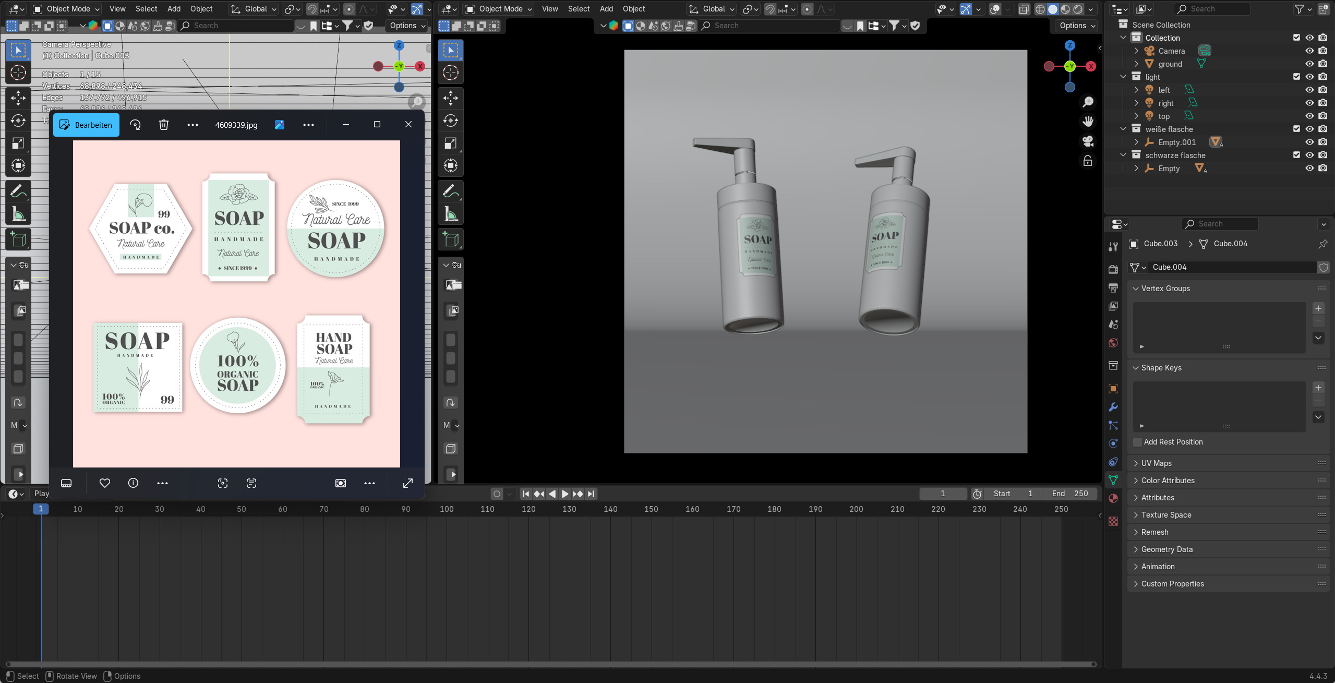Play the timeline animation
This screenshot has height=683, width=1335.
point(564,494)
